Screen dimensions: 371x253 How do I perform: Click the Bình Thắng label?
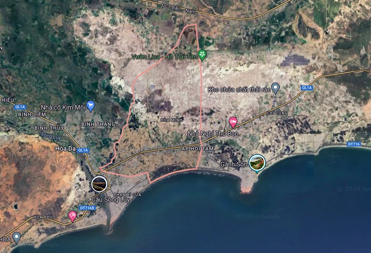[98, 124]
